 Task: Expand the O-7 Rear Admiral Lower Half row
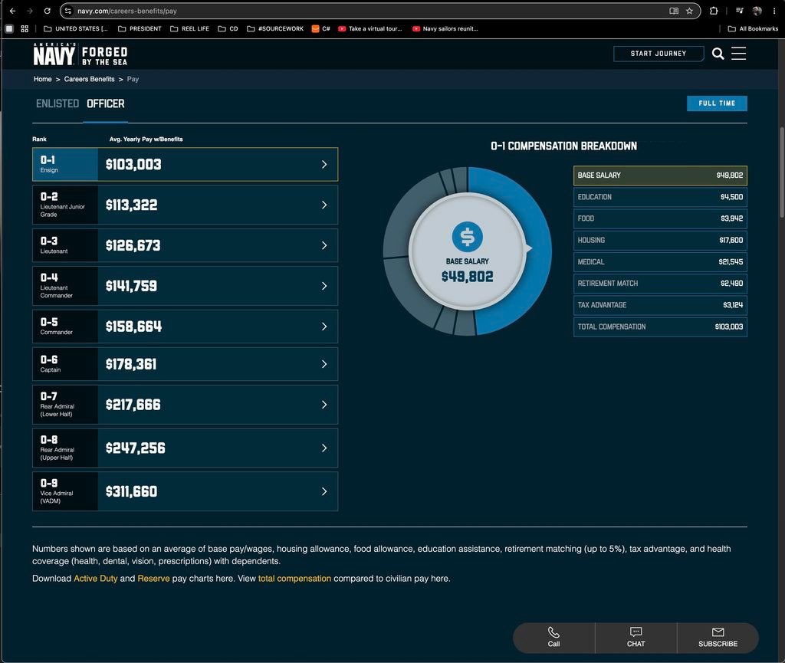(186, 405)
